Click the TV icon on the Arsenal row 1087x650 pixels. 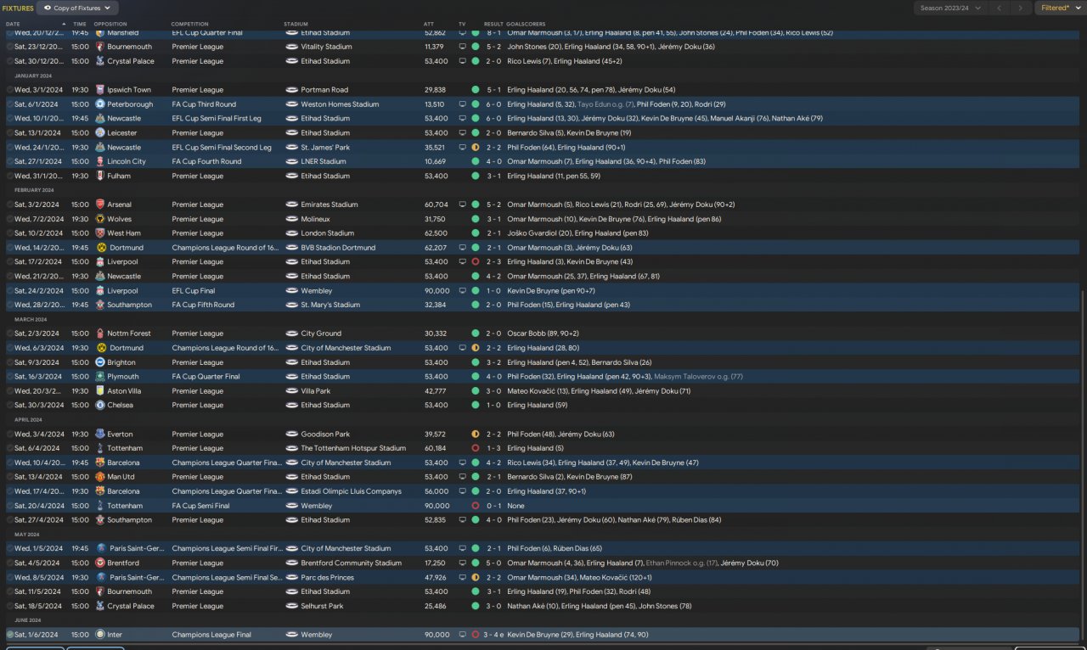[462, 205]
